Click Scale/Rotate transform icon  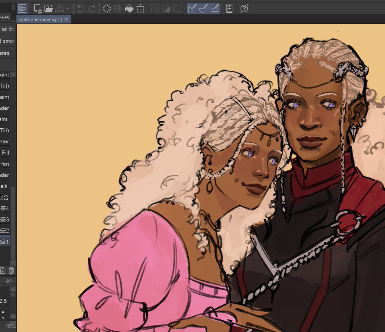[140, 9]
